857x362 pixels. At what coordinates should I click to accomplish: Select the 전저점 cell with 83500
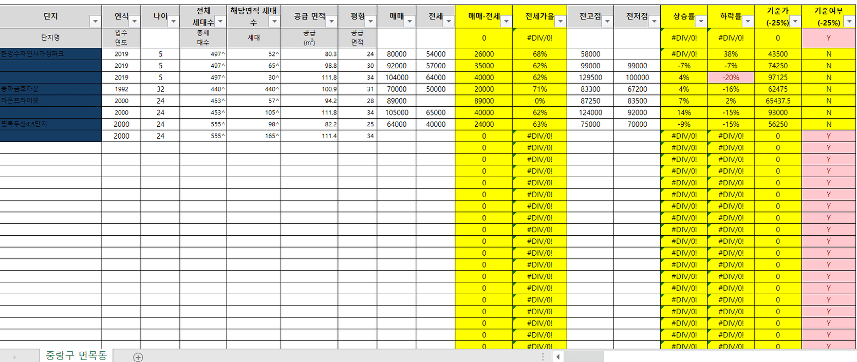click(x=637, y=101)
